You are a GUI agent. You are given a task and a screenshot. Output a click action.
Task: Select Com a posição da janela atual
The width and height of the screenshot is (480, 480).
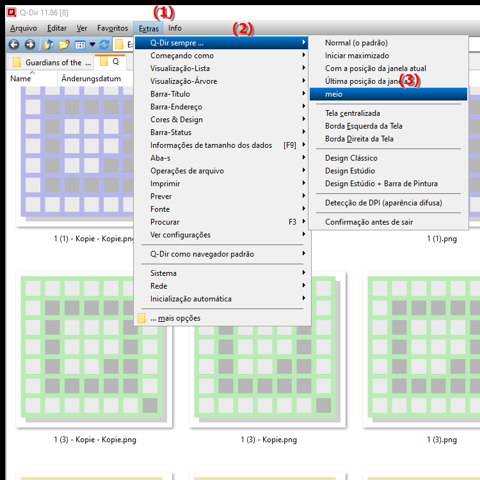pos(388,68)
